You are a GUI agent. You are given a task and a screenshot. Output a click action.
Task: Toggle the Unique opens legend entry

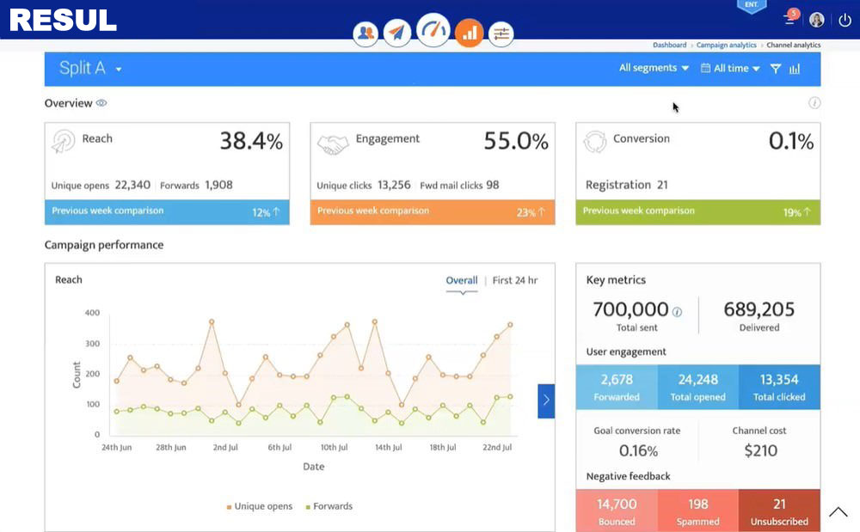[x=260, y=506]
